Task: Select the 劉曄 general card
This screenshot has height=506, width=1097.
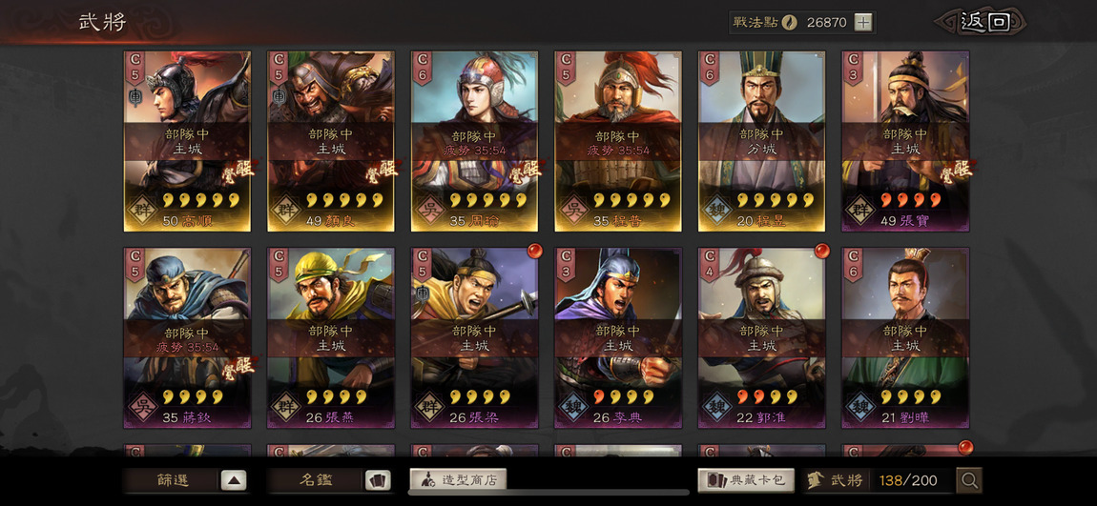Action: [x=905, y=337]
